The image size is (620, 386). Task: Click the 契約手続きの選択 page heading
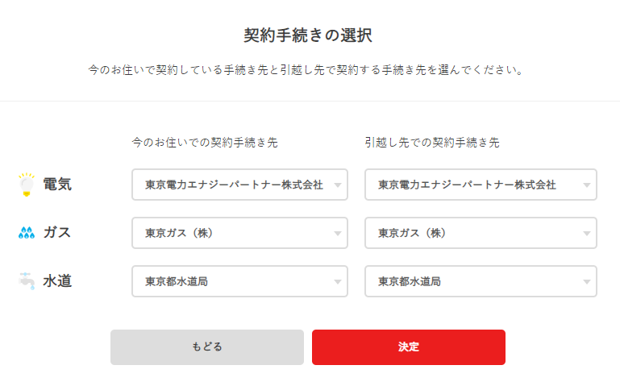coord(308,35)
